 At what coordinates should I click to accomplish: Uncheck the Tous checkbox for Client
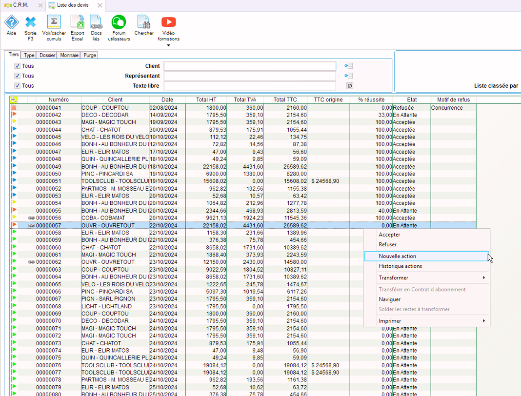[18, 66]
